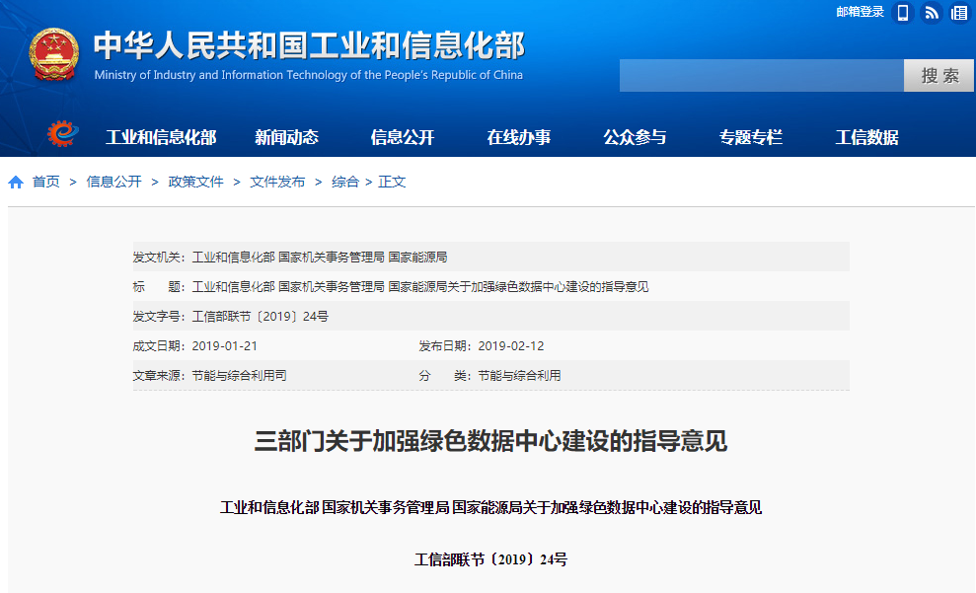The image size is (976, 593).
Task: Go to 文件发布 breadcrumb link
Action: pos(277,182)
